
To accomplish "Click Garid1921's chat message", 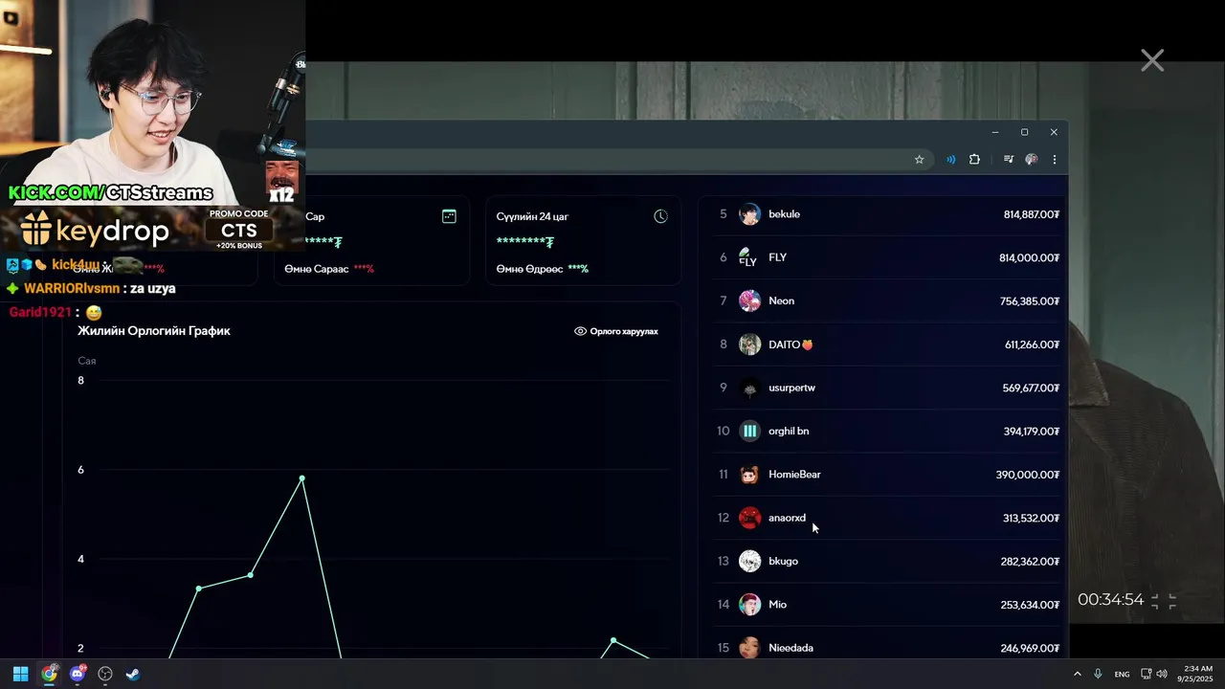I will click(x=56, y=312).
